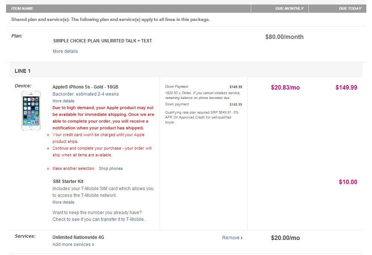Viewport: 372px width, 255px height.
Task: Click the iPhone 5s Gold product image
Action: [x=31, y=111]
